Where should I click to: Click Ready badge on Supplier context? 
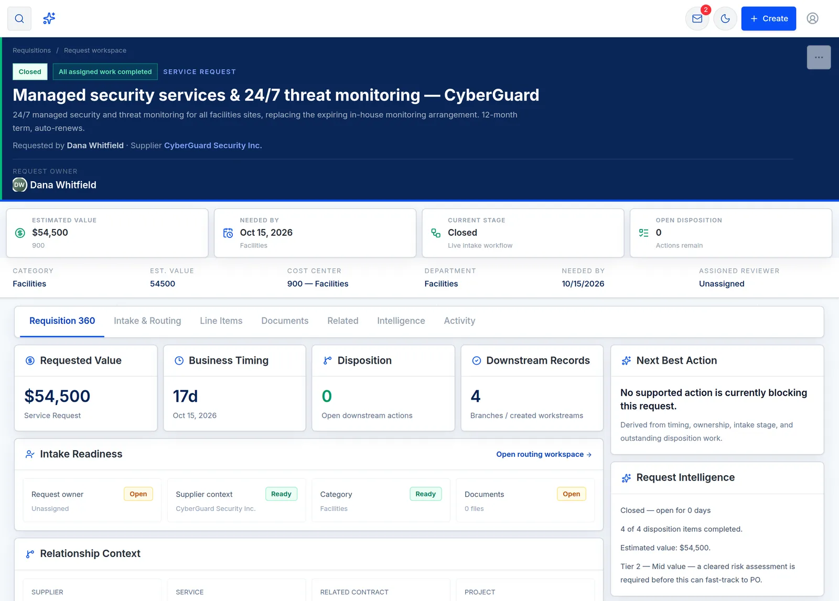click(x=281, y=494)
